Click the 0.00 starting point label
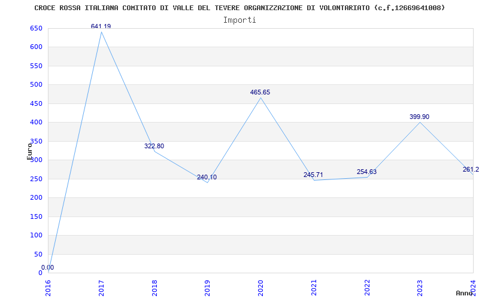Image resolution: width=479 pixels, height=299 pixels. [x=48, y=267]
